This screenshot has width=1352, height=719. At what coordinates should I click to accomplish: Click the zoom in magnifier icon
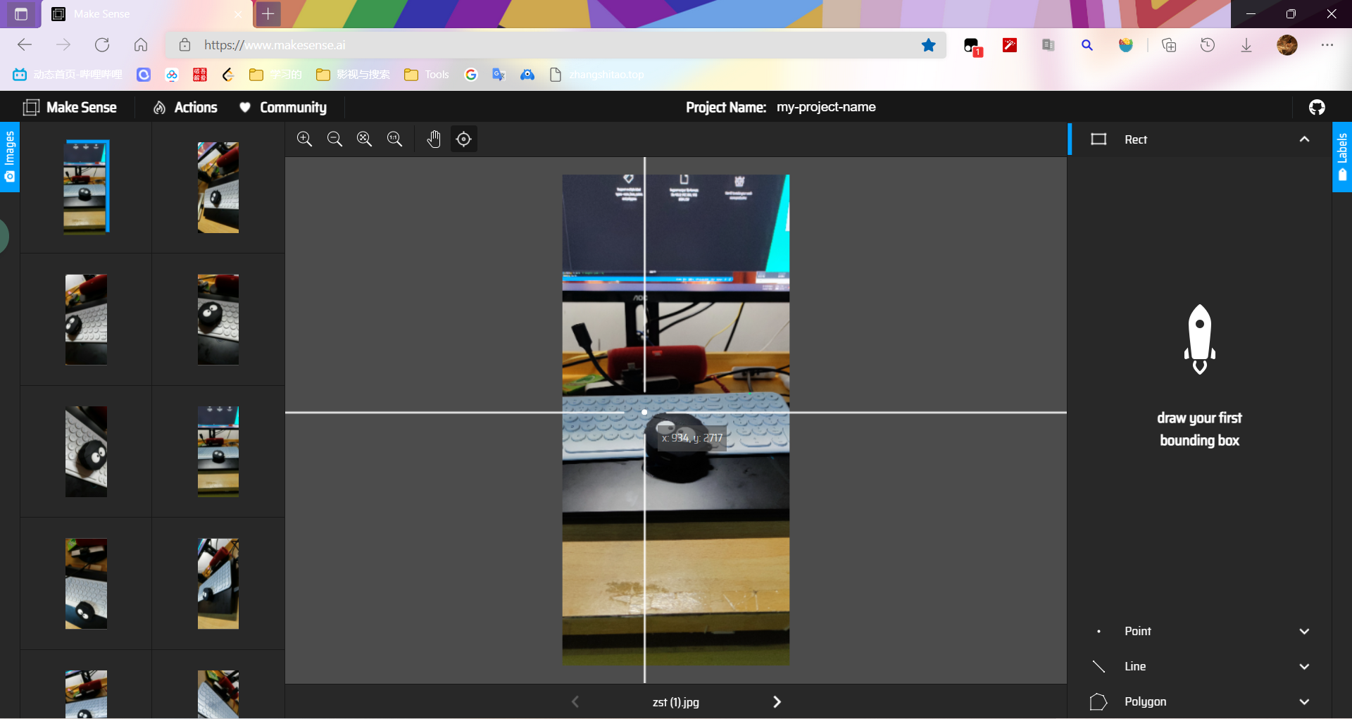[304, 139]
